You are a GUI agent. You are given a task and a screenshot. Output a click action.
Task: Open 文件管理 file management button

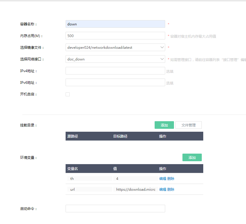[x=188, y=125]
